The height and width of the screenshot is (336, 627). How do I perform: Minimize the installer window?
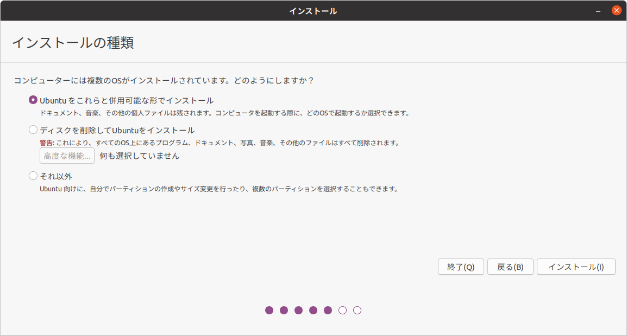pos(598,11)
